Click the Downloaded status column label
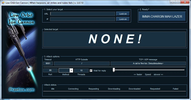The height and width of the screenshot is (100, 191). pos(134,89)
